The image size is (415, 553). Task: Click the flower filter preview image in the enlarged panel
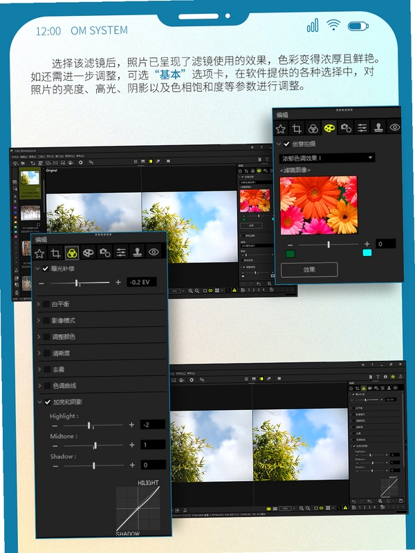tap(319, 205)
